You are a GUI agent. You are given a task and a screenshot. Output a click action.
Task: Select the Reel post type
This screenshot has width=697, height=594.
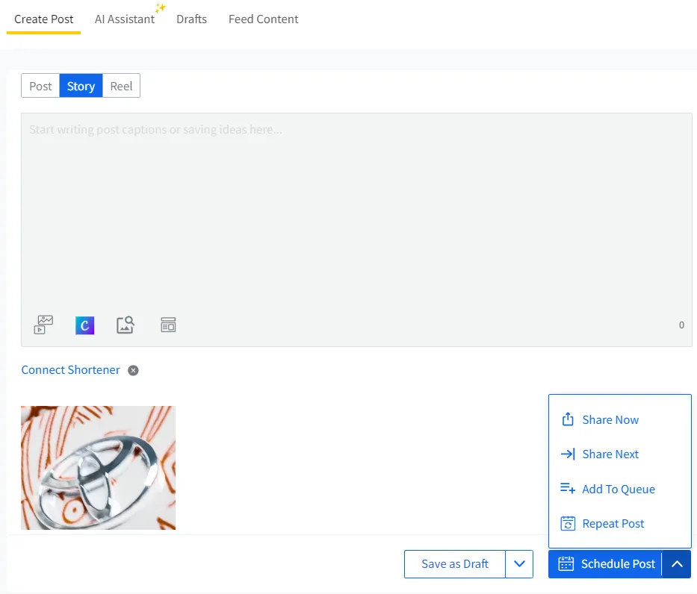(121, 85)
